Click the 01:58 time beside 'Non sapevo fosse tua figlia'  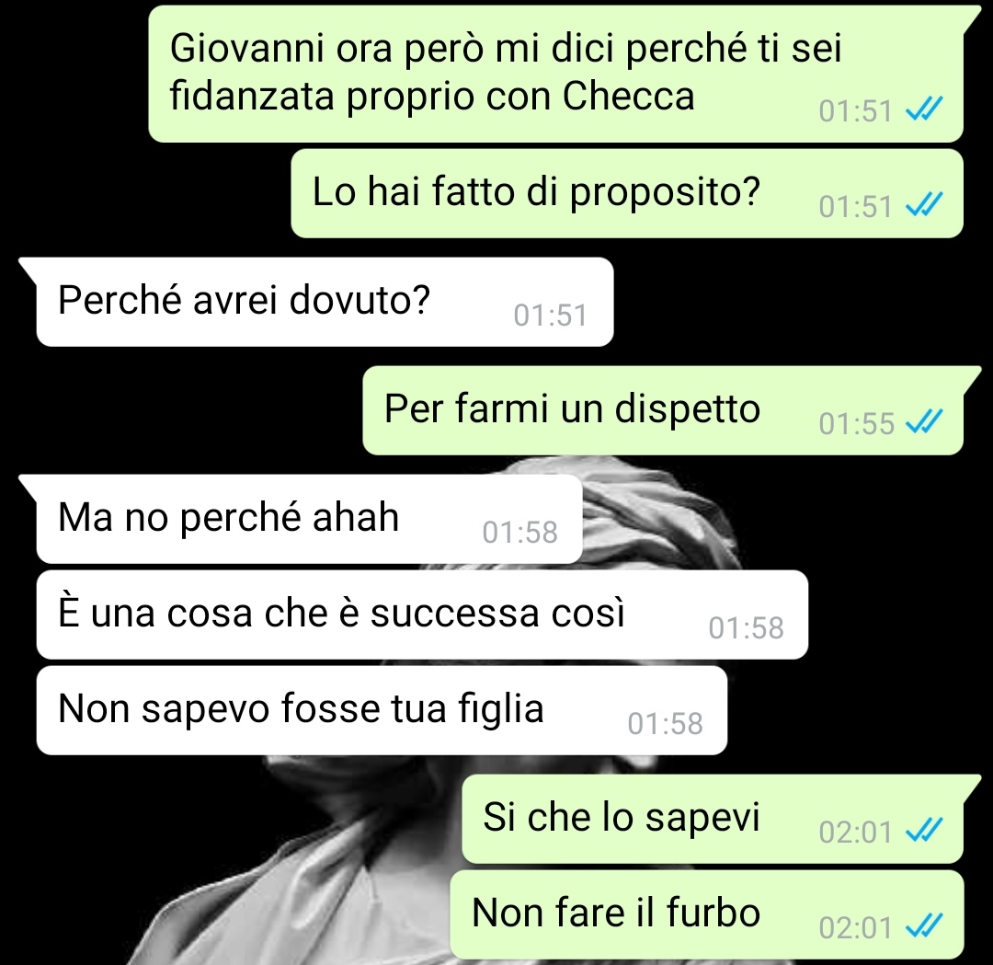click(x=665, y=724)
